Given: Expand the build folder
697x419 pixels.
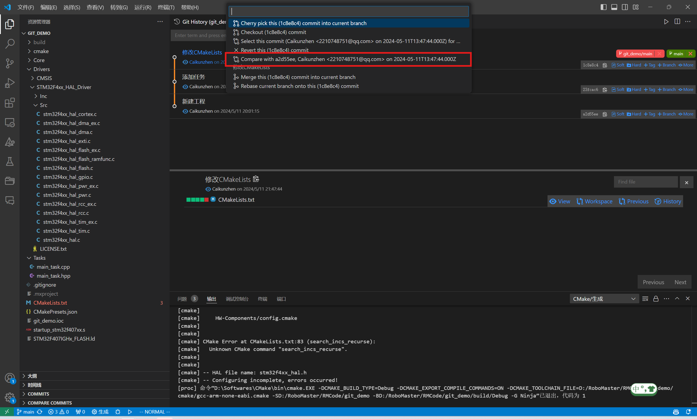Looking at the screenshot, I should pyautogui.click(x=39, y=42).
